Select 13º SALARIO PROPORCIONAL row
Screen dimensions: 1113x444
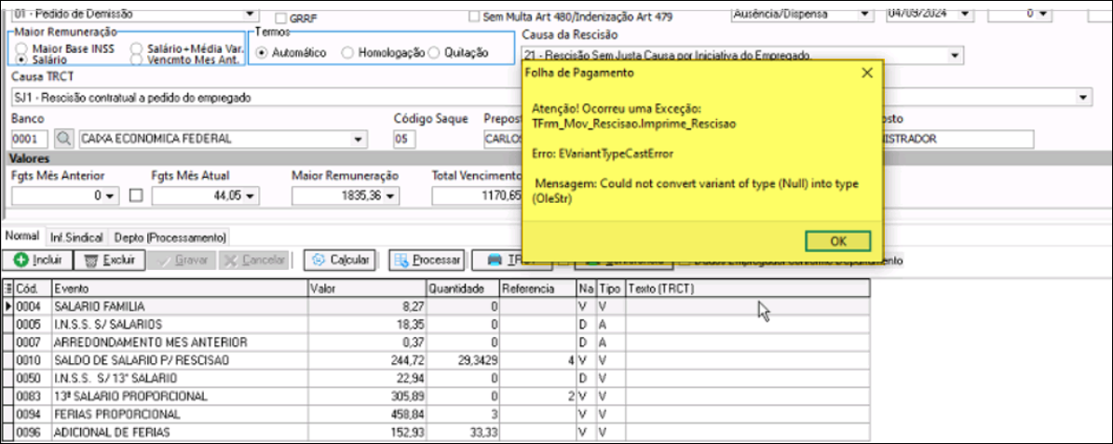pos(436,396)
